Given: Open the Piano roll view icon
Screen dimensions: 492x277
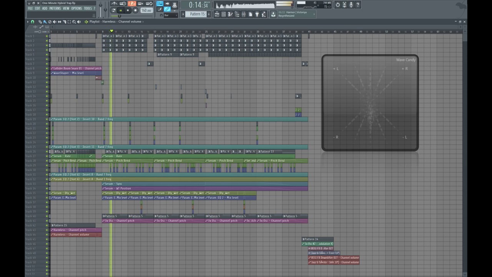Looking at the screenshot, I should 230,14.
